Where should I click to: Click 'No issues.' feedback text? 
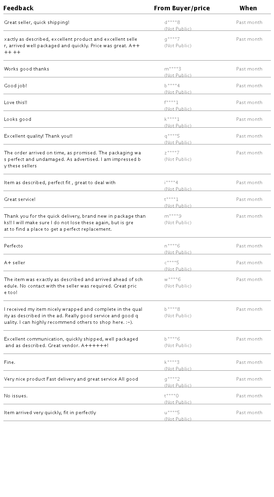(16, 396)
